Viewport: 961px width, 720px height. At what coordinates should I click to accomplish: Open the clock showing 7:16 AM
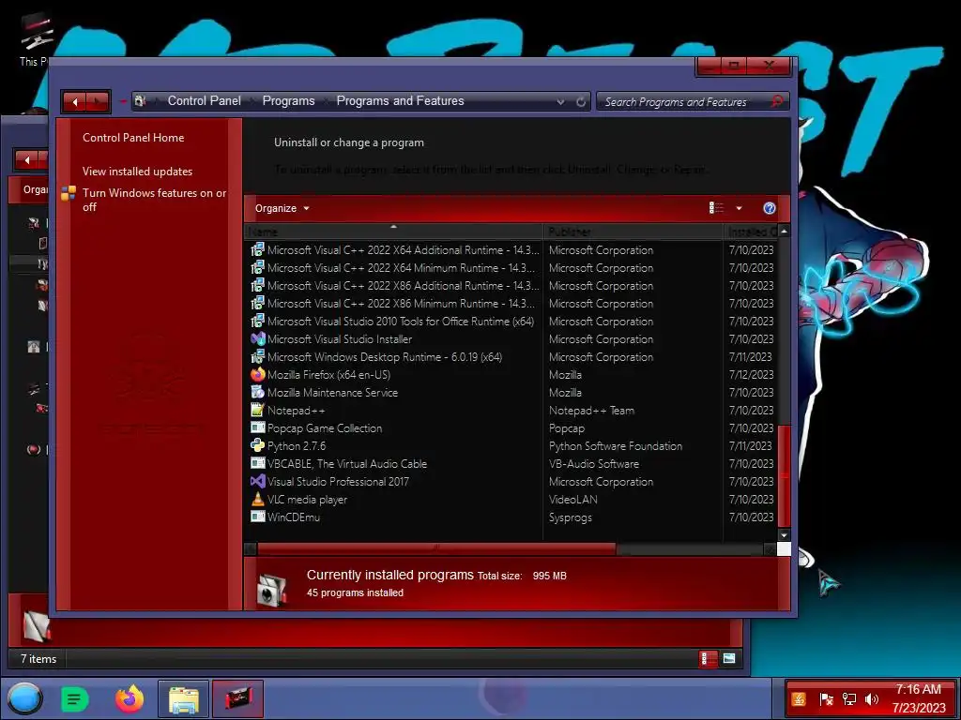pos(918,698)
